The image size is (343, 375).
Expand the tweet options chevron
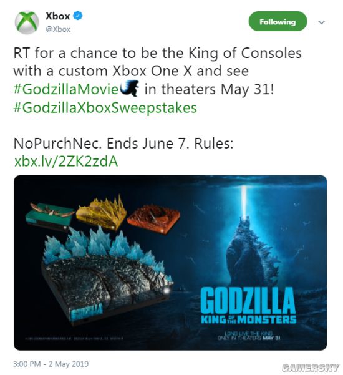pos(322,22)
